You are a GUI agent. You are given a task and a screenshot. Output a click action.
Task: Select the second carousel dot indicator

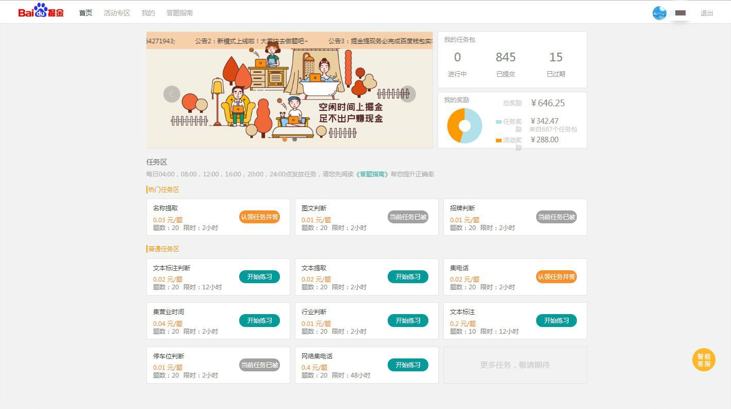[x=294, y=139]
